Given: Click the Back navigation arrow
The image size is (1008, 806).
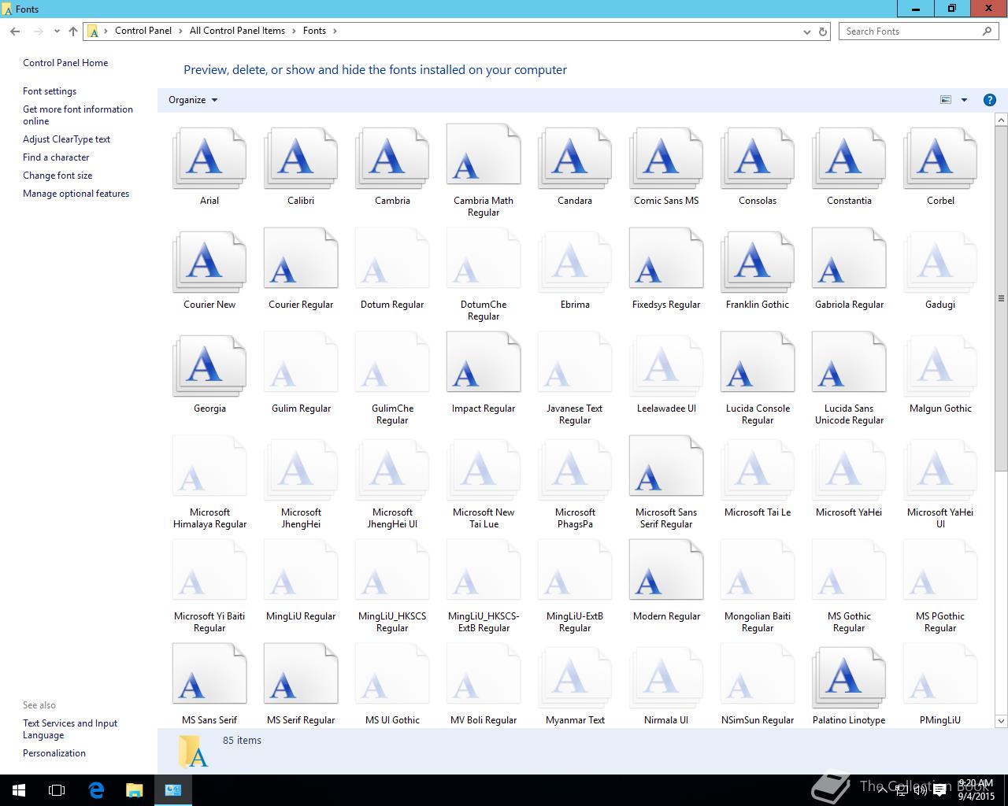Looking at the screenshot, I should 15,31.
